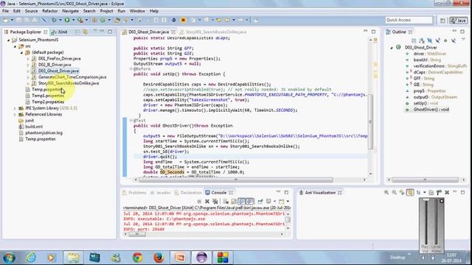
Task: Select GenerateChart_TimeComparison.java file
Action: click(72, 77)
